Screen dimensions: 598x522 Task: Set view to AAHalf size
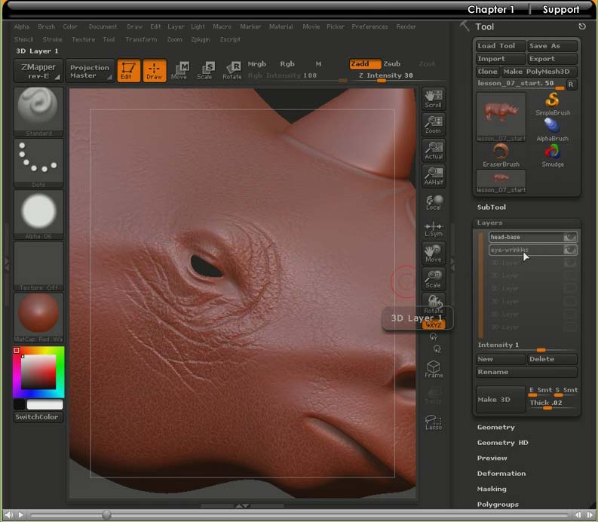(x=434, y=177)
